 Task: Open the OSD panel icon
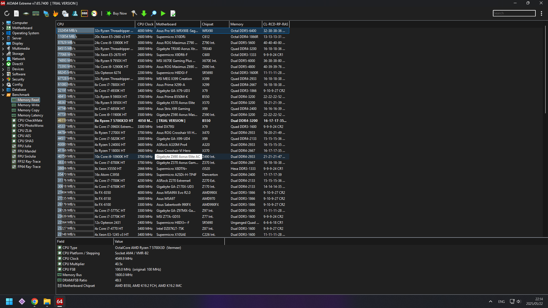coord(85,13)
